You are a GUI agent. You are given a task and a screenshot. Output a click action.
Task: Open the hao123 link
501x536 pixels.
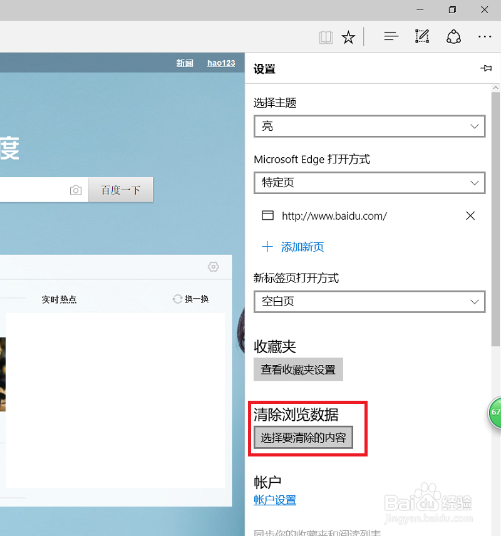coord(221,63)
